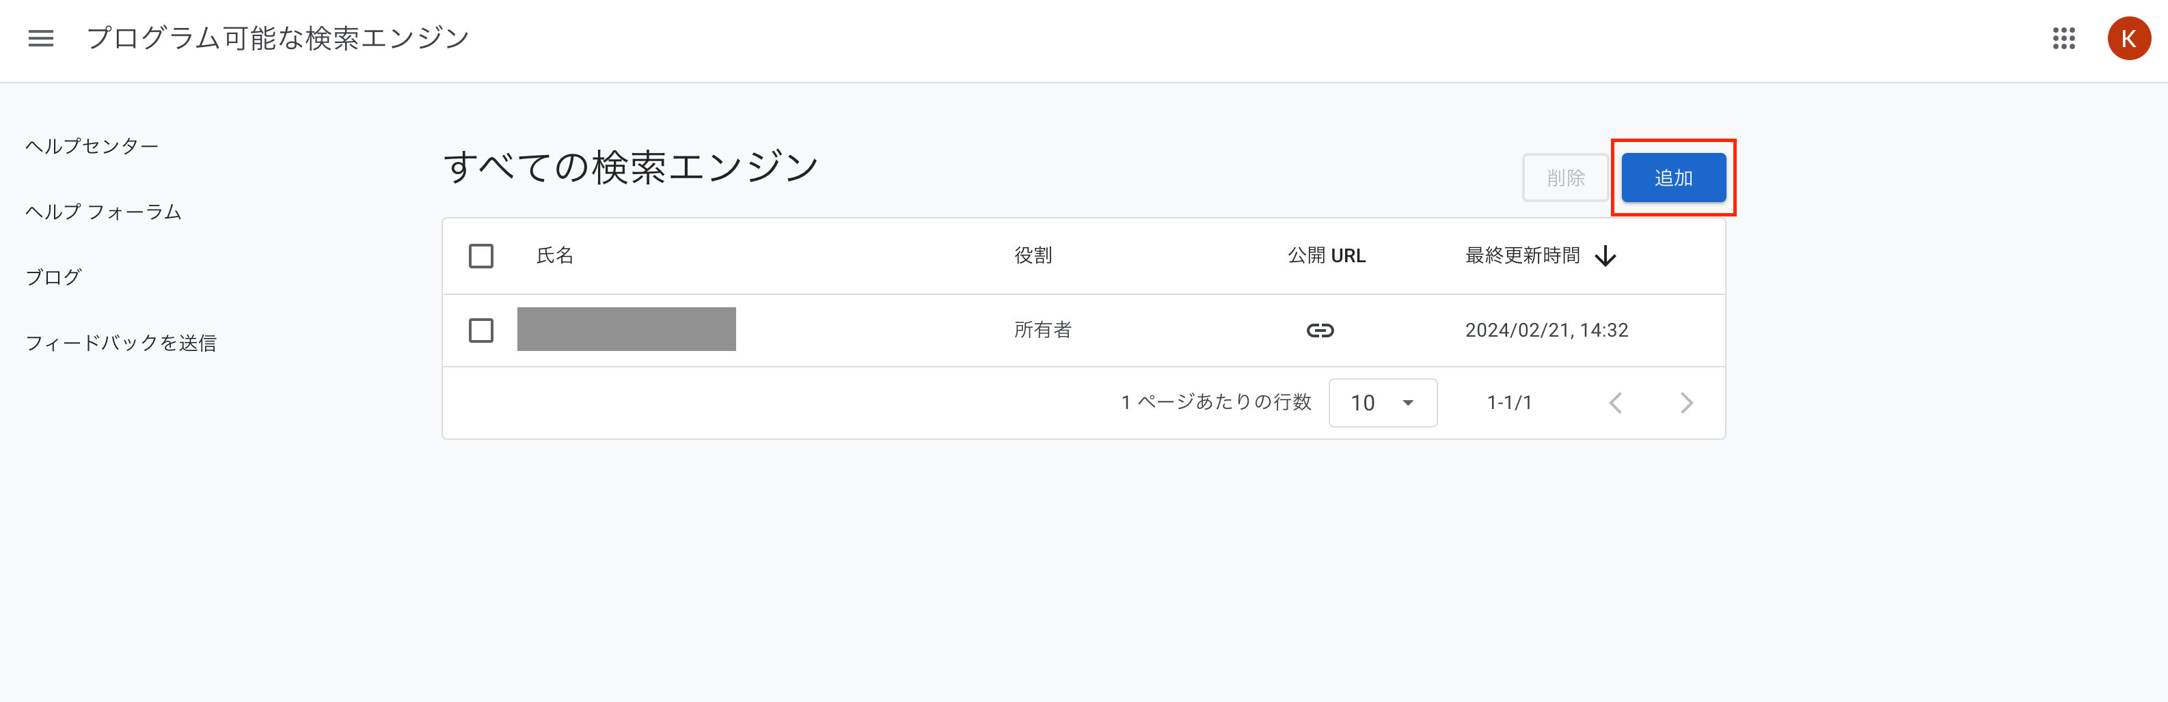
Task: Open the hamburger main menu
Action: pos(40,39)
